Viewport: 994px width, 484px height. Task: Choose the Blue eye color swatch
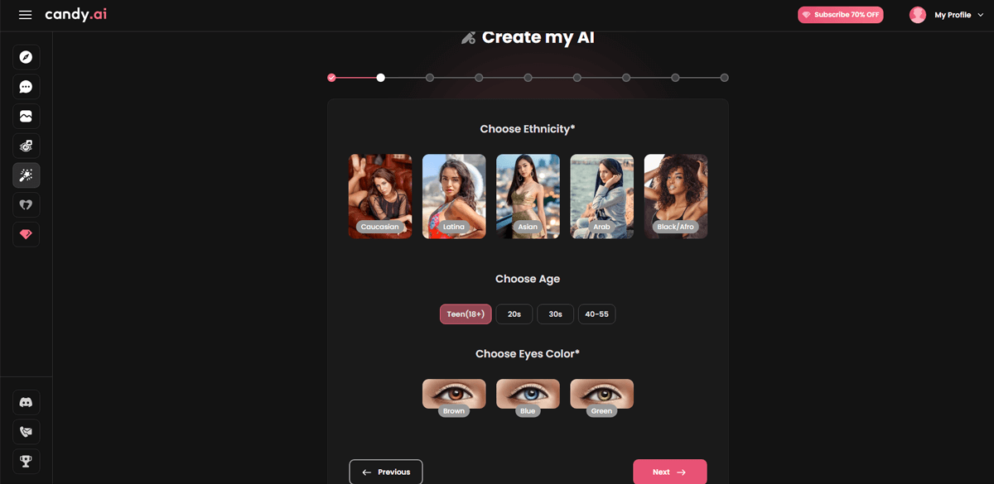tap(528, 395)
